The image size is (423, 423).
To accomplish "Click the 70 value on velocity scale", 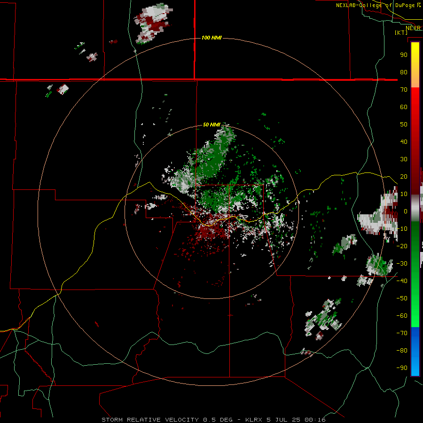I will [404, 90].
